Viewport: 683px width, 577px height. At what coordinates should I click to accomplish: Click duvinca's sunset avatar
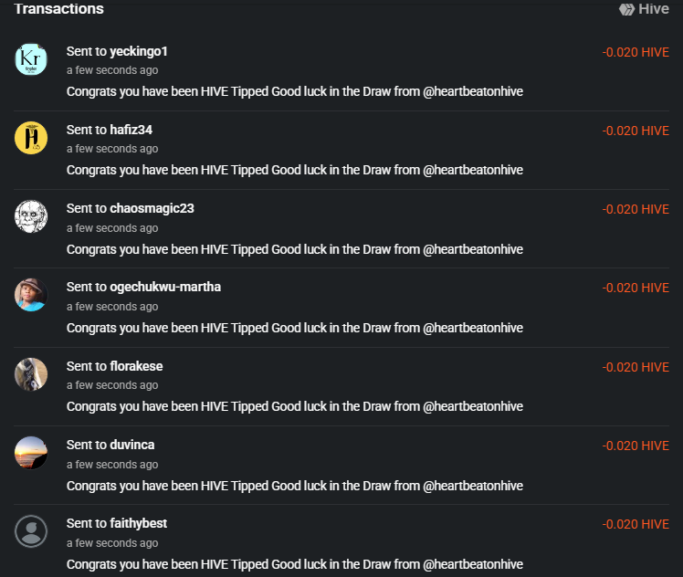31,453
